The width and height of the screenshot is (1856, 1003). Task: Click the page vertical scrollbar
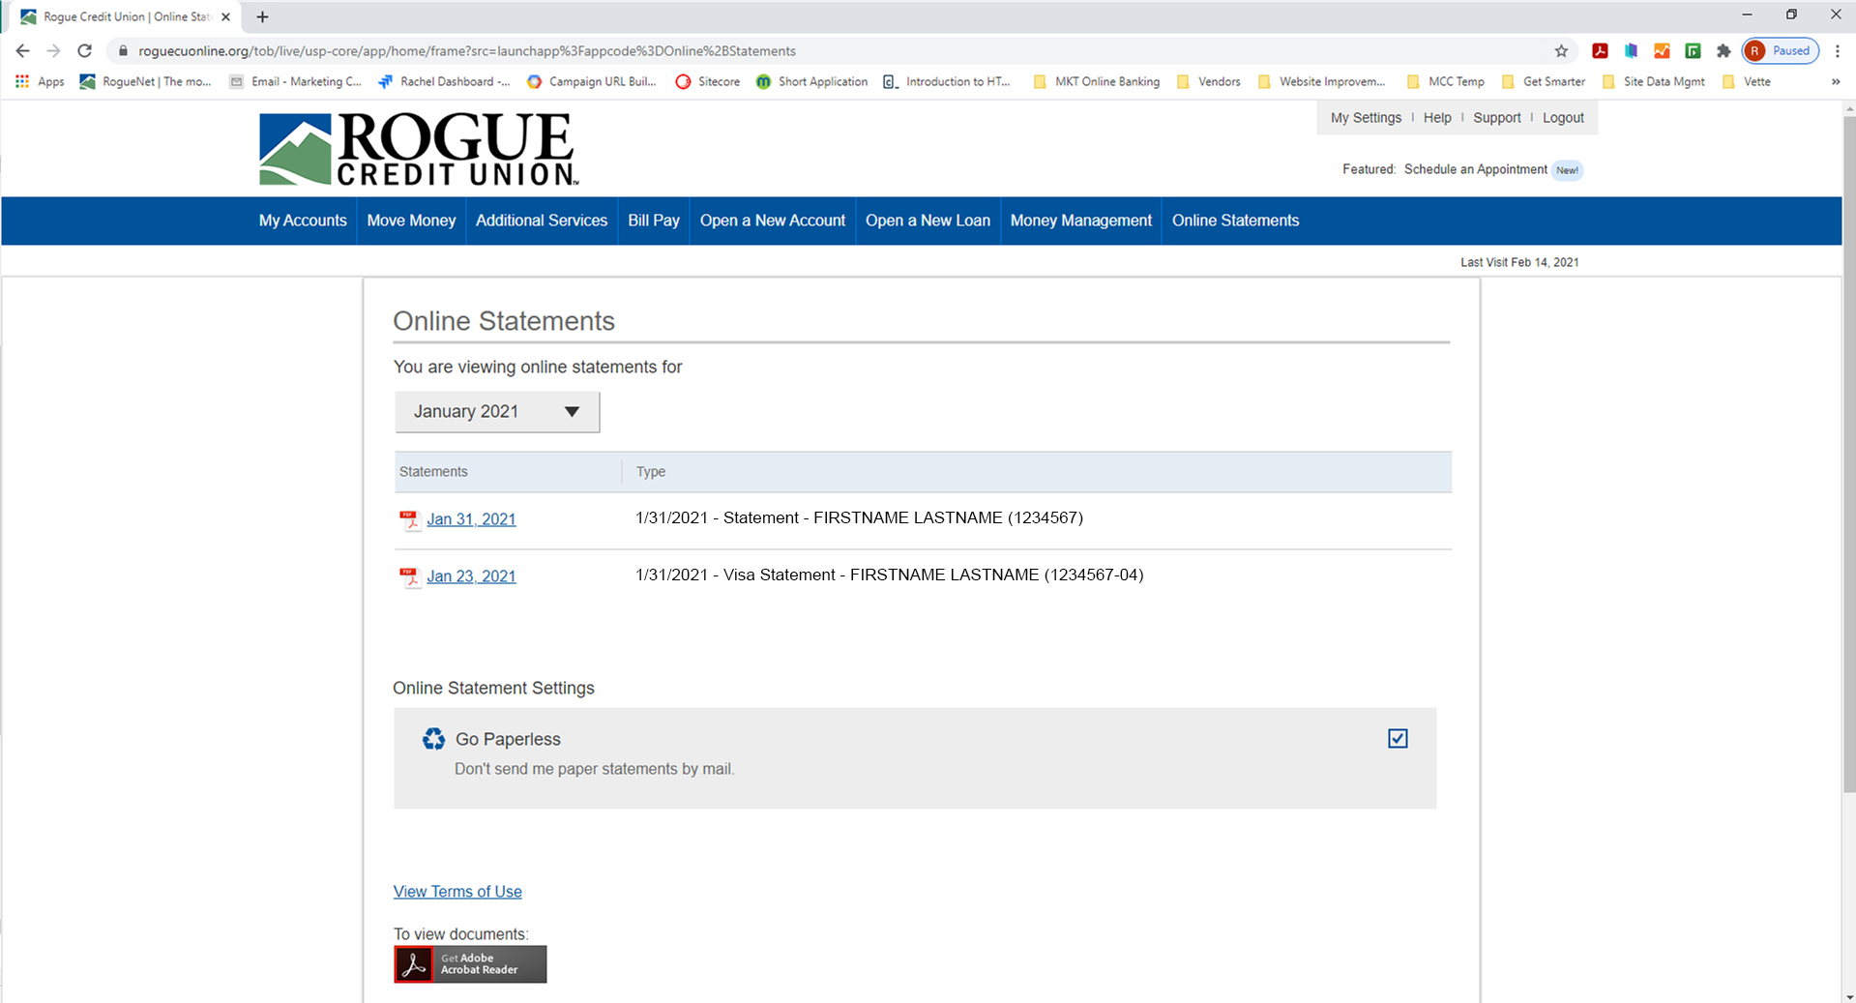[1848, 455]
